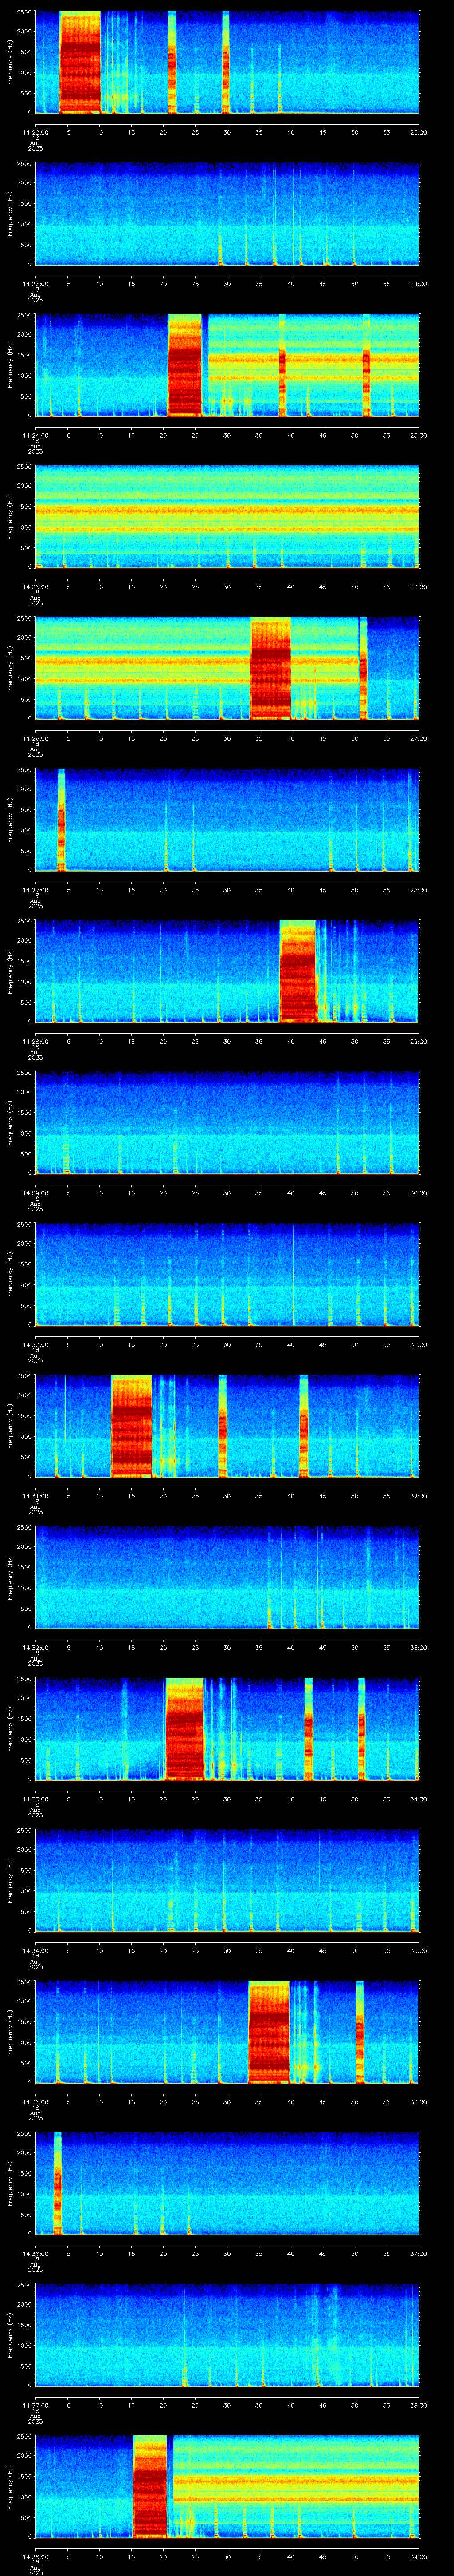Click the 30:00 end time label
454x2576 pixels.
(418, 1193)
